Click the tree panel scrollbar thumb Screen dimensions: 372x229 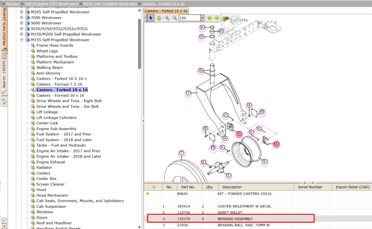pyautogui.click(x=139, y=44)
